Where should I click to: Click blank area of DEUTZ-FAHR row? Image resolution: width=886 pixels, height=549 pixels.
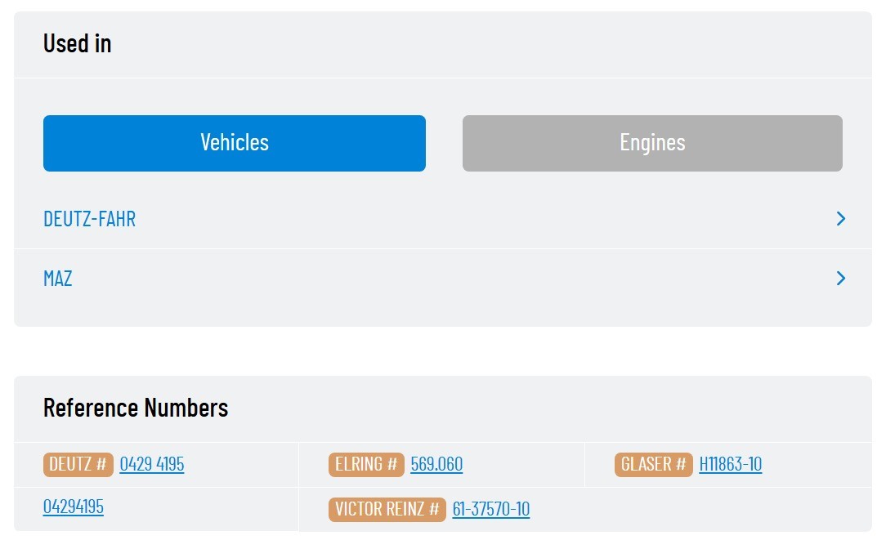[452, 219]
